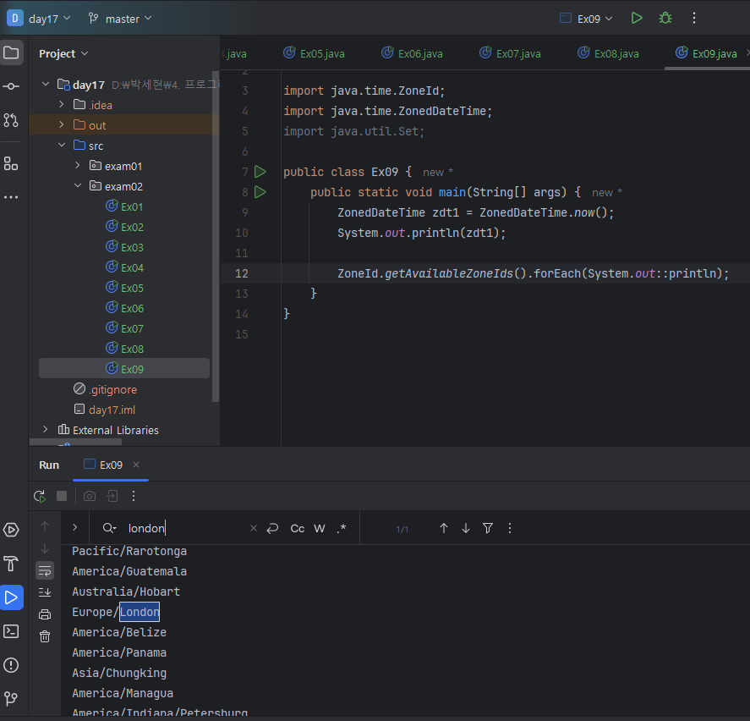Viewport: 750px width, 721px height.
Task: Expand the exam01 package folder
Action: pyautogui.click(x=78, y=166)
